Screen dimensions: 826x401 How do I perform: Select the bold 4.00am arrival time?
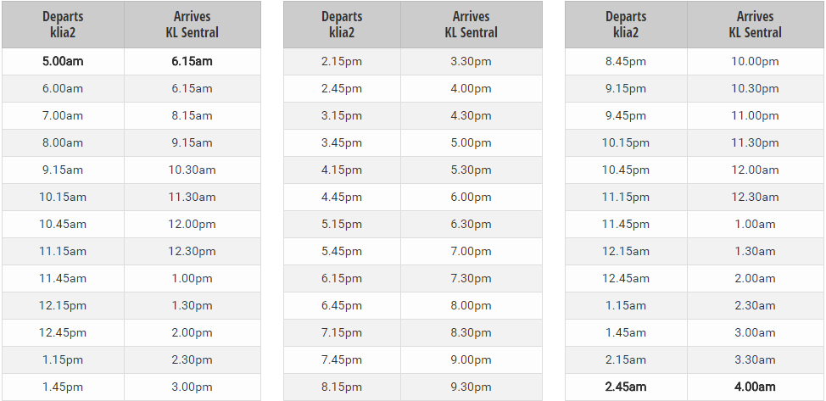click(755, 387)
